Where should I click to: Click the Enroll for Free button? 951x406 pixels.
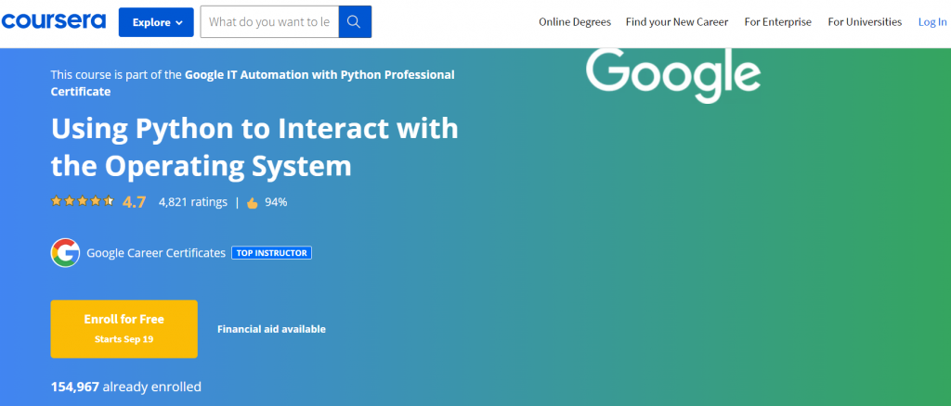[x=124, y=329]
